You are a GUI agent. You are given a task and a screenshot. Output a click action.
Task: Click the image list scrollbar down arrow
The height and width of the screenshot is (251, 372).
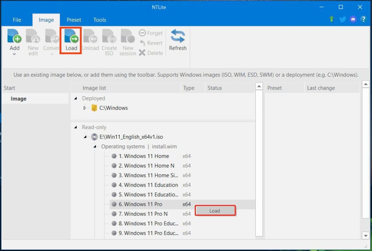259,236
